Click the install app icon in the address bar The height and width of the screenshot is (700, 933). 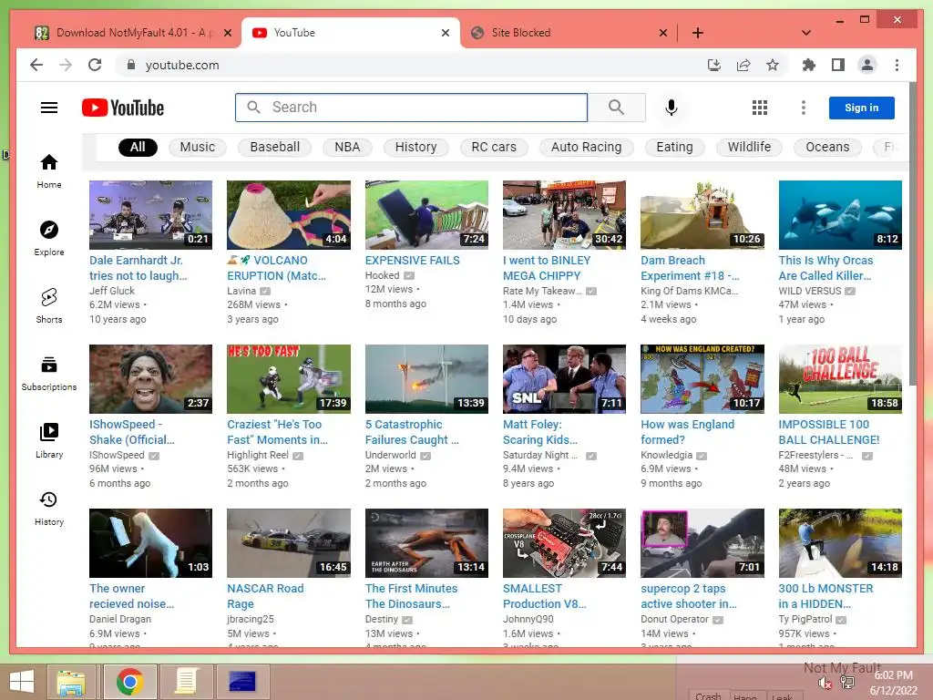pos(714,65)
